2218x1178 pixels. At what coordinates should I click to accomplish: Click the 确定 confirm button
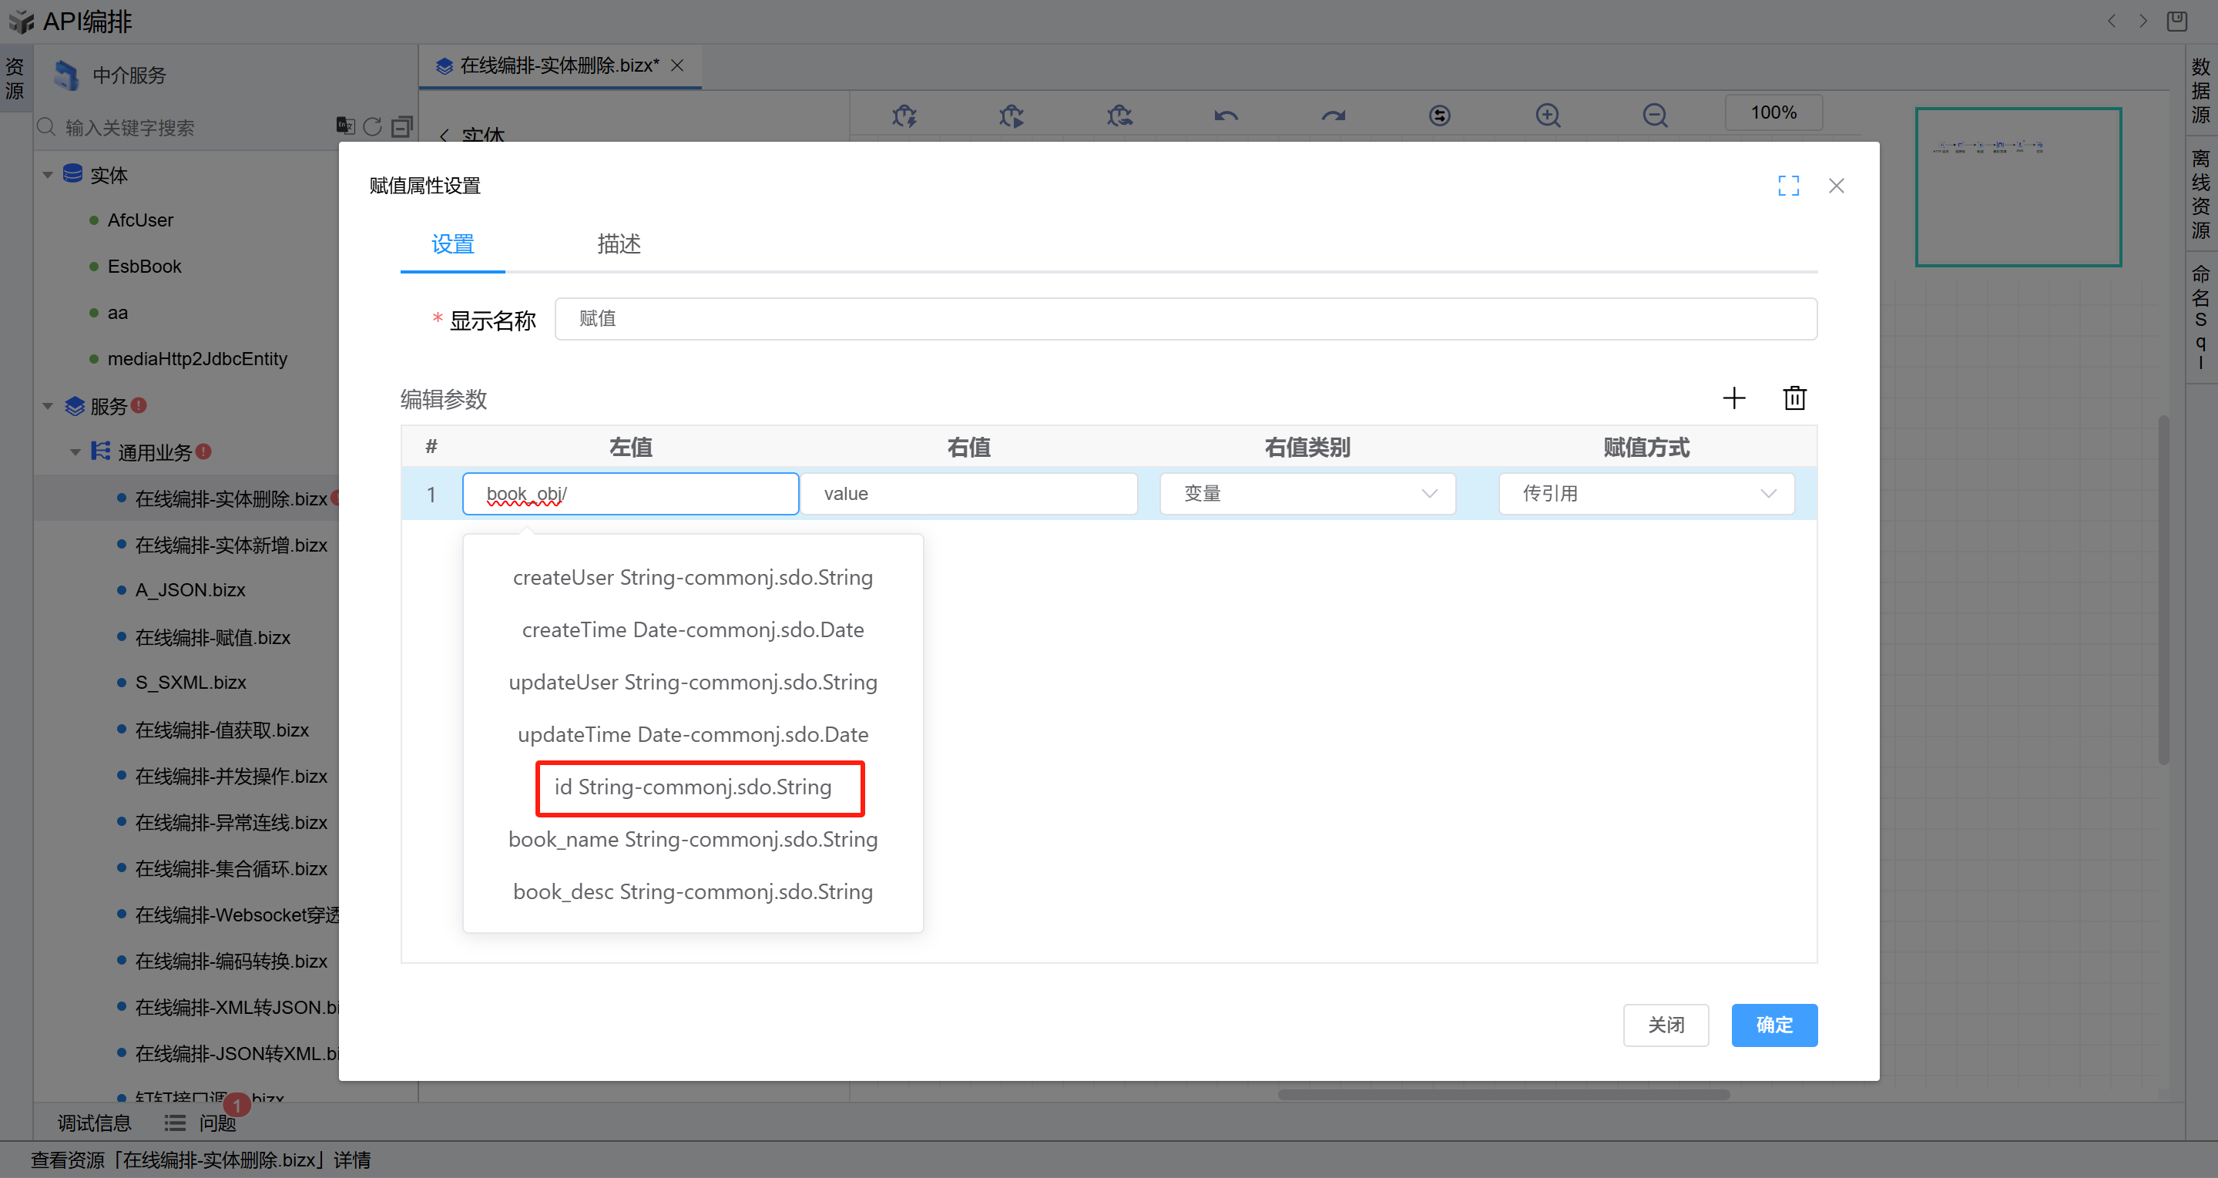click(x=1773, y=1025)
